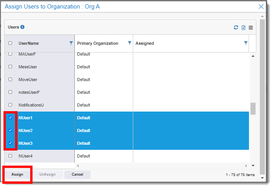The height and width of the screenshot is (188, 273).
Task: Click the grid's vertical scrollbar thumb
Action: click(x=253, y=108)
